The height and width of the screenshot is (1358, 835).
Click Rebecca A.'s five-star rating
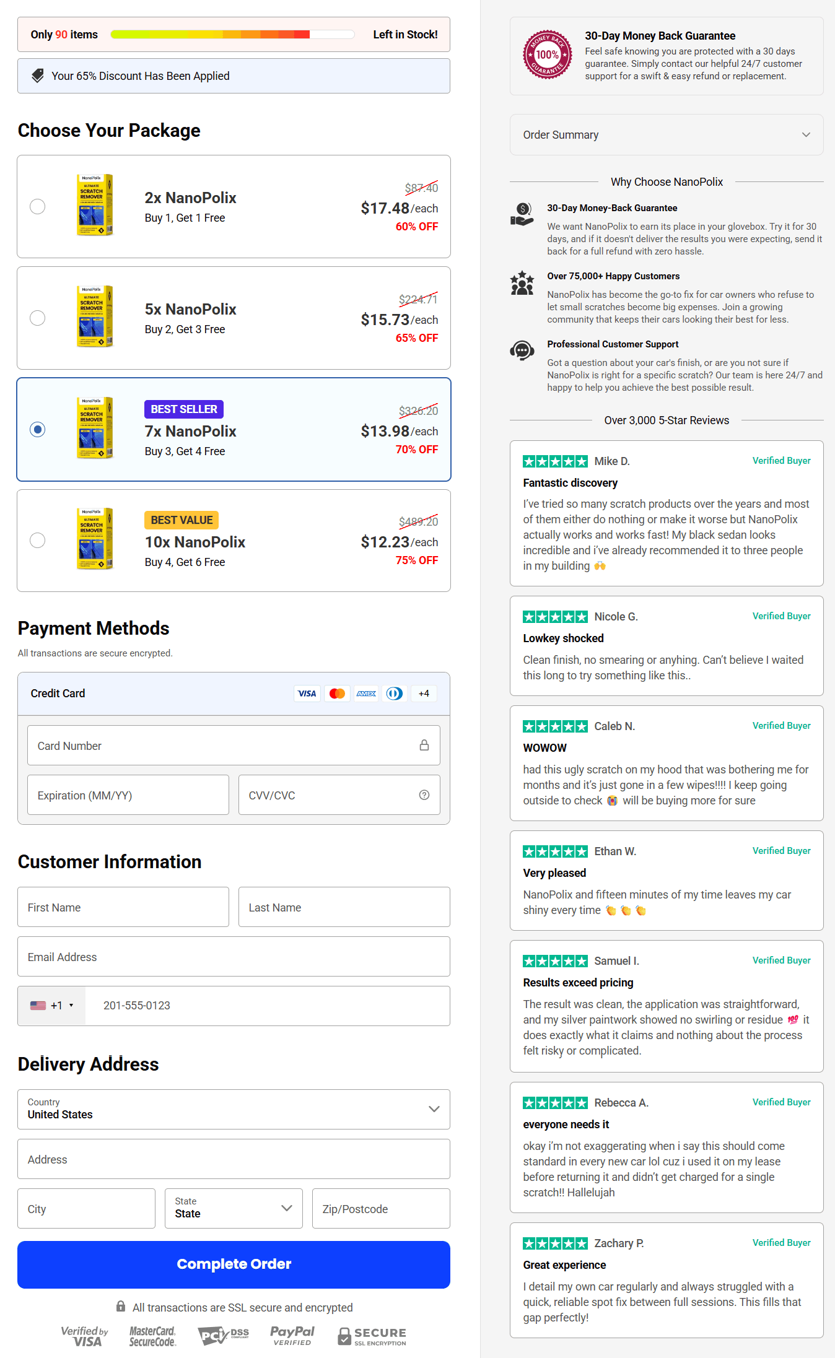556,1103
